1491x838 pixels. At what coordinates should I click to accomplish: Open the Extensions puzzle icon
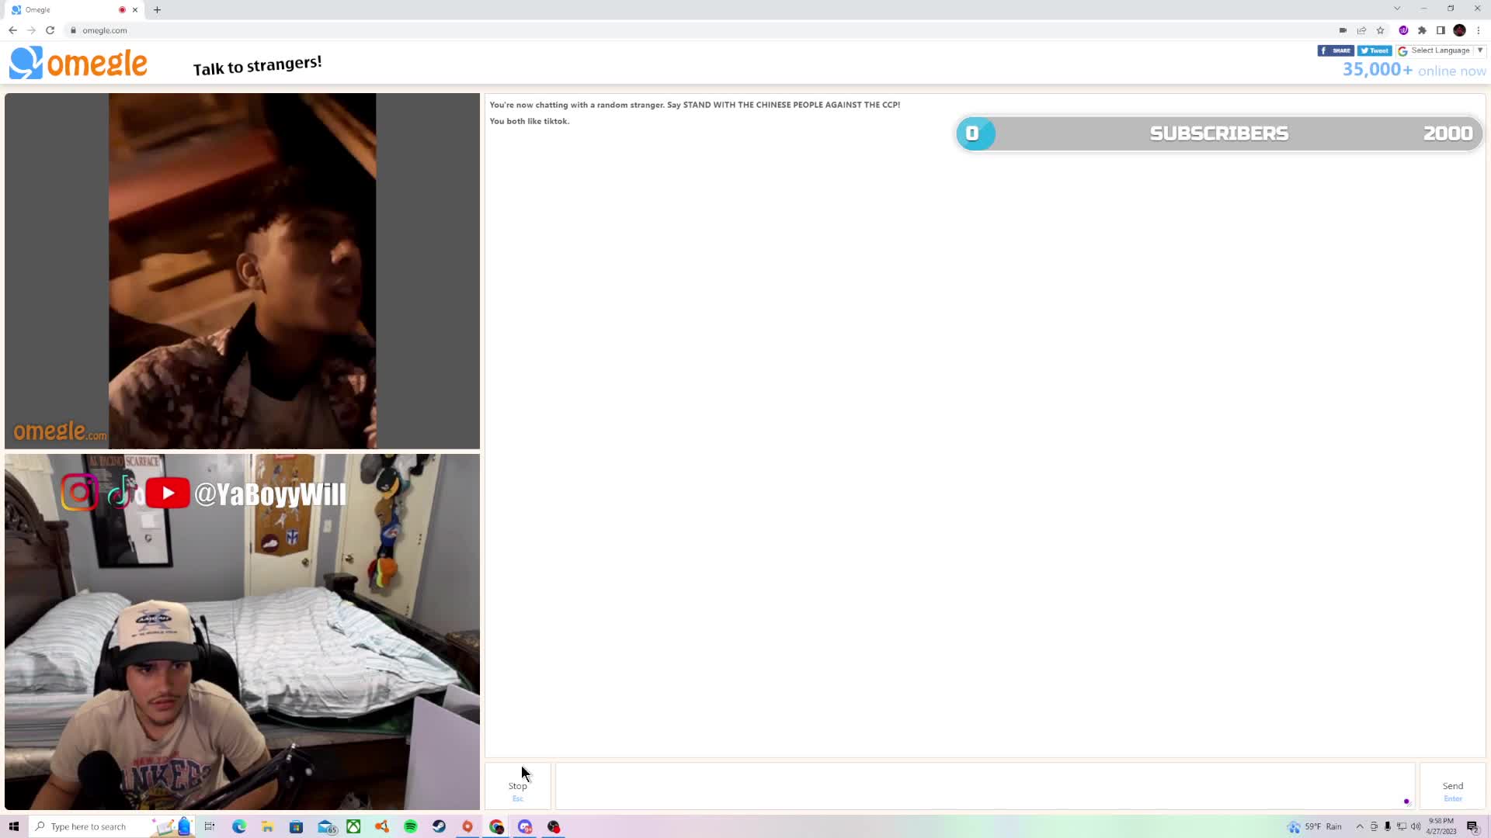(x=1422, y=30)
